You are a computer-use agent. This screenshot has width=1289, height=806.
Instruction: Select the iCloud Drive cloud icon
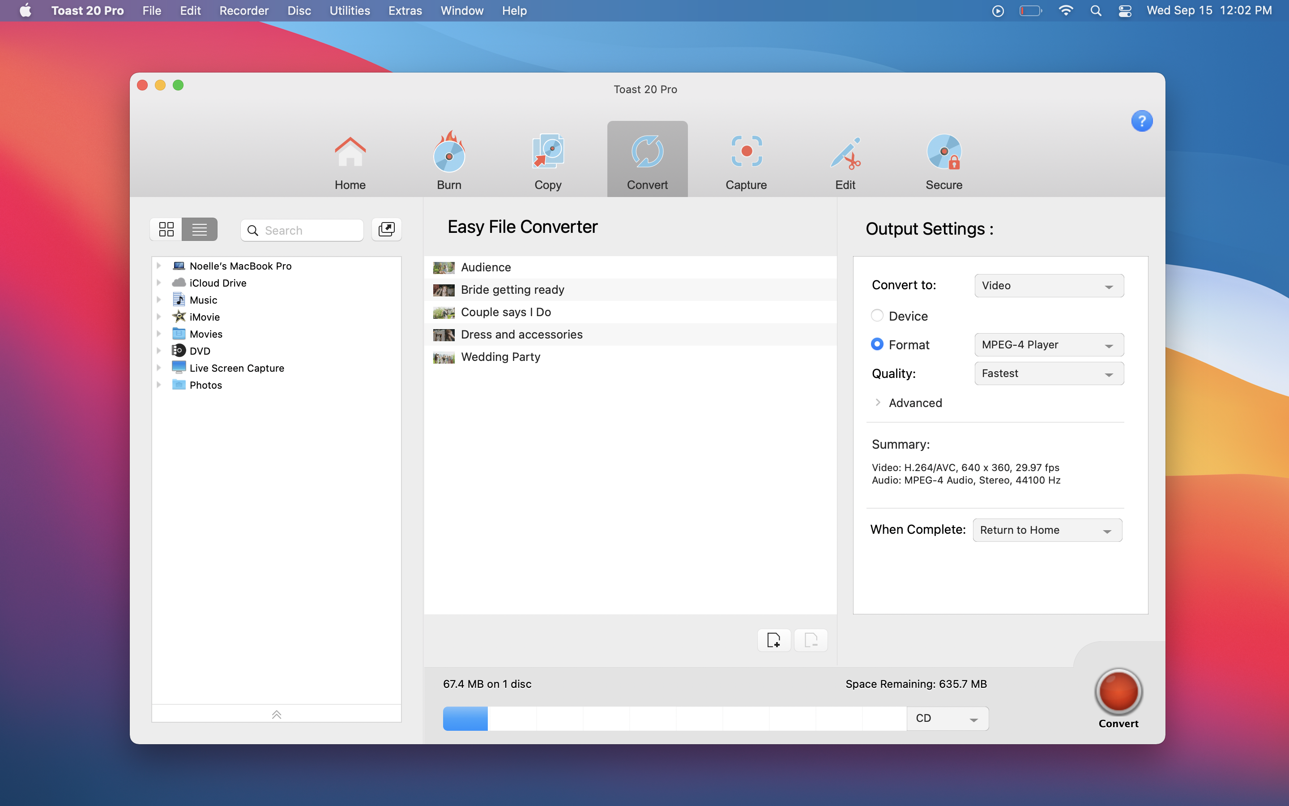tap(179, 283)
